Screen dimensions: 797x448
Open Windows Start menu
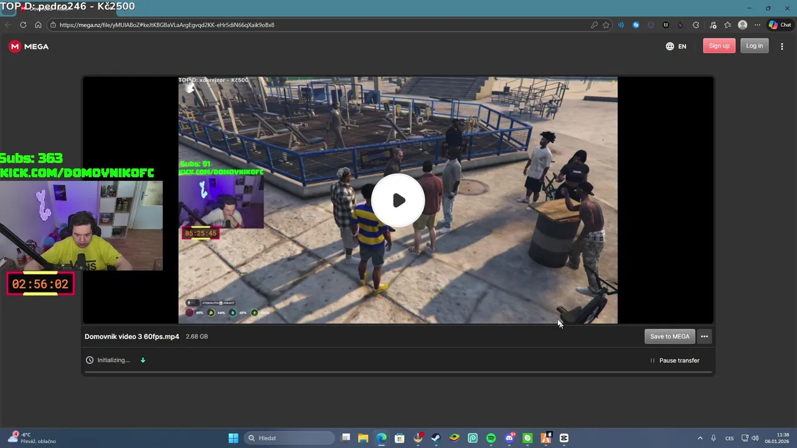233,438
